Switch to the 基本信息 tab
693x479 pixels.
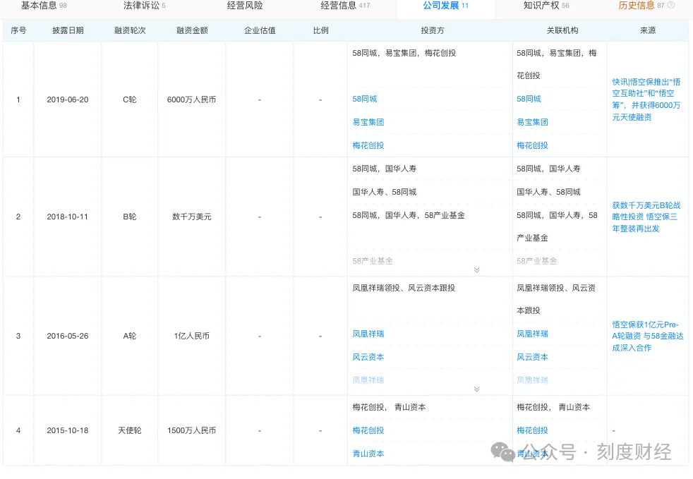(44, 6)
